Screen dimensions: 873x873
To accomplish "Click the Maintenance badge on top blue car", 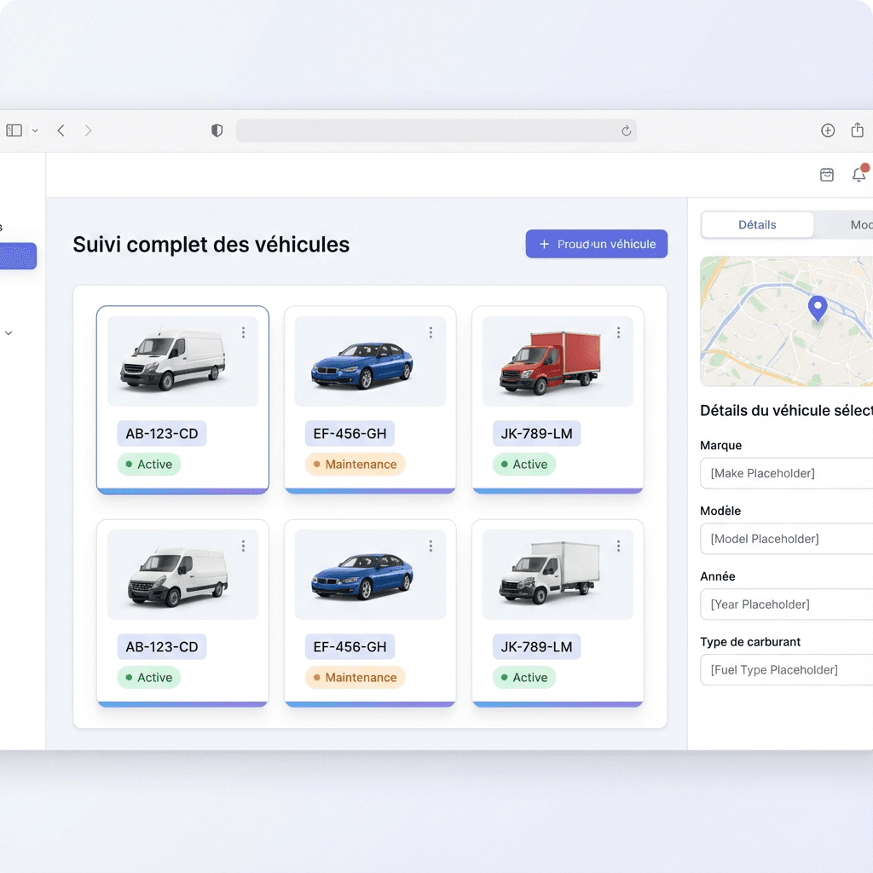I will coord(355,465).
